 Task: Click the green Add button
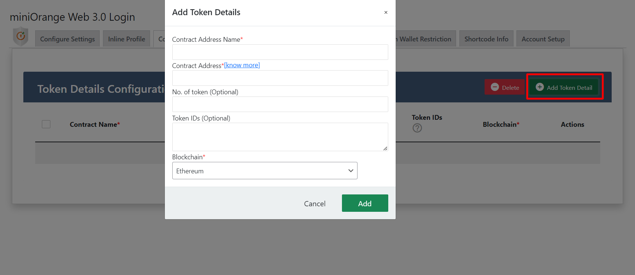(365, 203)
